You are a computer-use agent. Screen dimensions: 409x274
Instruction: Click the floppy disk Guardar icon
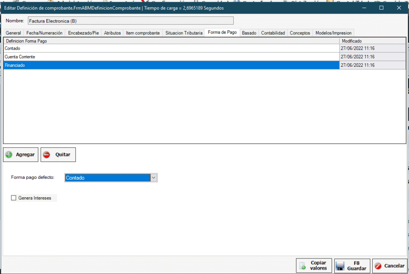point(340,266)
